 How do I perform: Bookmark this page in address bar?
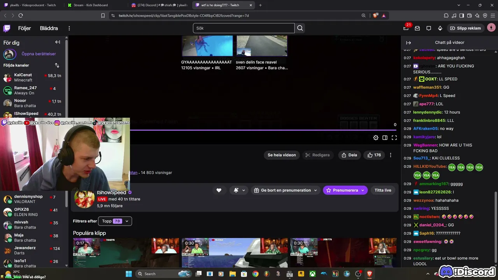pos(103,16)
